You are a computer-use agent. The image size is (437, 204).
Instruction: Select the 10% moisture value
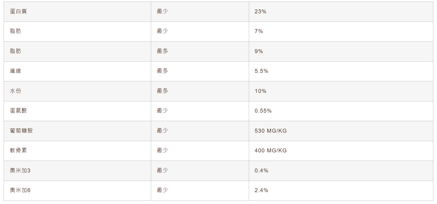click(x=260, y=91)
